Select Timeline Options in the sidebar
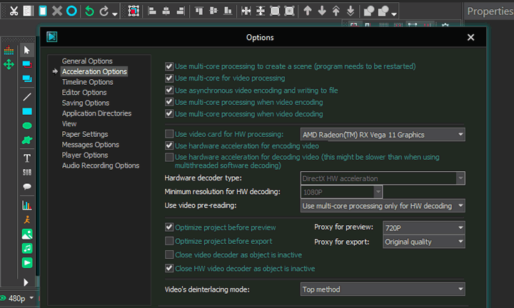Screen dimensions: 514x308 pos(87,82)
